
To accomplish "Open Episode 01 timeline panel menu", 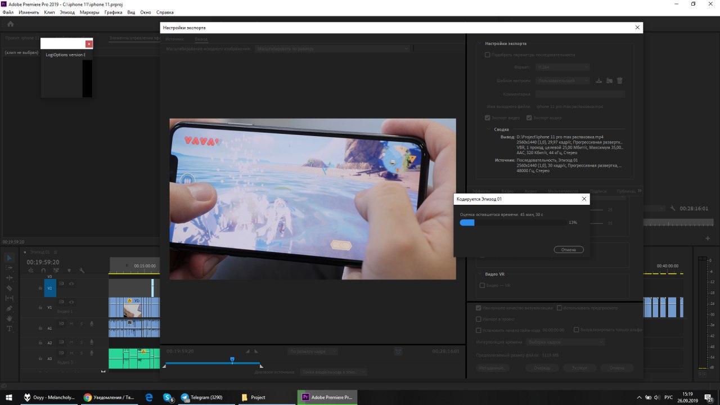I will tap(55, 252).
